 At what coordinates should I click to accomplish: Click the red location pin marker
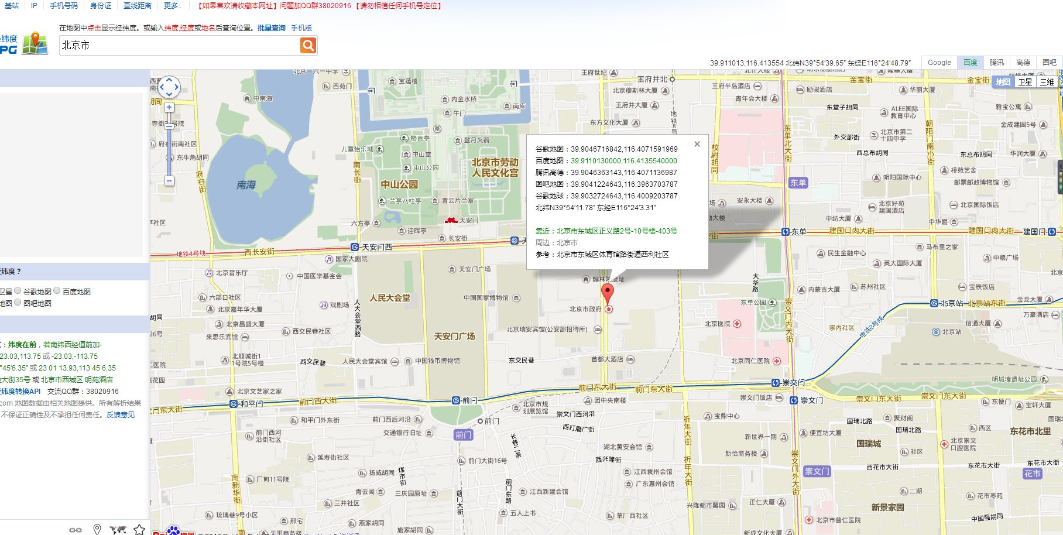coord(608,293)
